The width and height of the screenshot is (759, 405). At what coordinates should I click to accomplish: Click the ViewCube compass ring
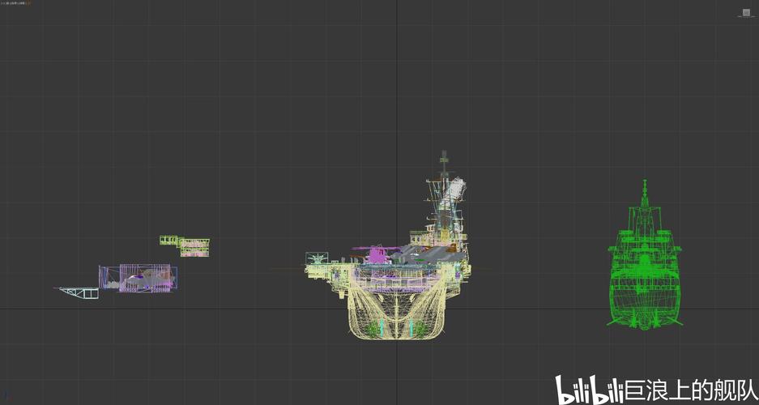[745, 17]
